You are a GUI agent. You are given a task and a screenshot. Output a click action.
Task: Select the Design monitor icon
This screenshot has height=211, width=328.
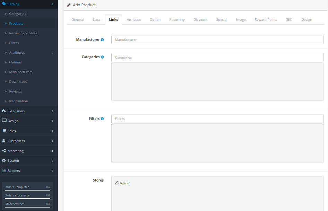(x=4, y=121)
